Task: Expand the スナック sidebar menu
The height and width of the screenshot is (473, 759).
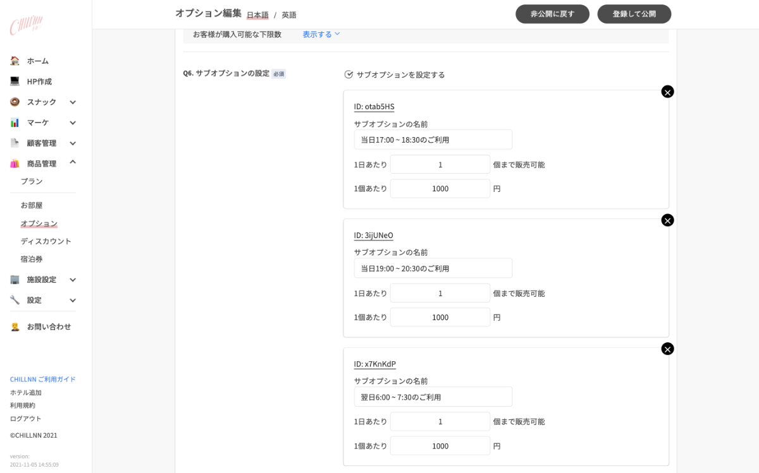Action: coord(73,102)
